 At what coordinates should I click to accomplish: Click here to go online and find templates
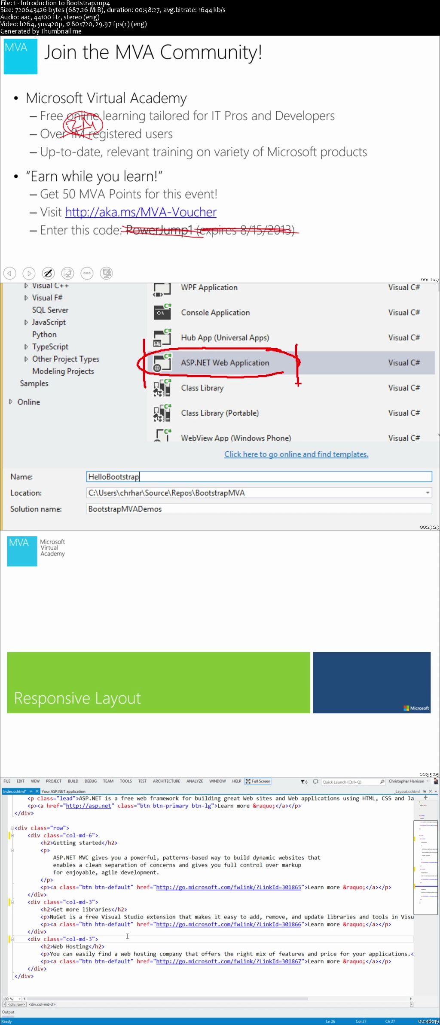point(296,454)
